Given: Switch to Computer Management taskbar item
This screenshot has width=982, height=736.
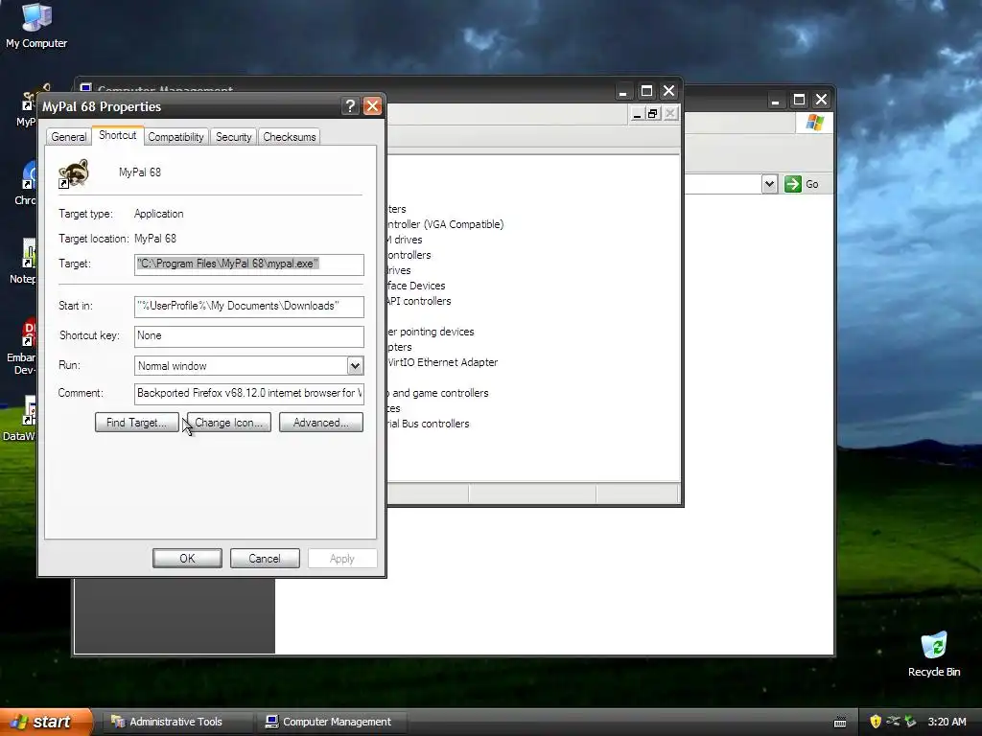Looking at the screenshot, I should tap(333, 722).
